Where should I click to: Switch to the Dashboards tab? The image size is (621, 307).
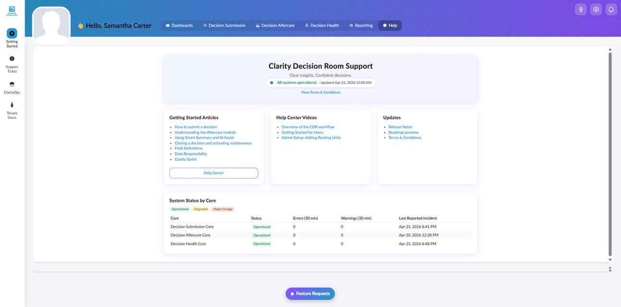[179, 25]
